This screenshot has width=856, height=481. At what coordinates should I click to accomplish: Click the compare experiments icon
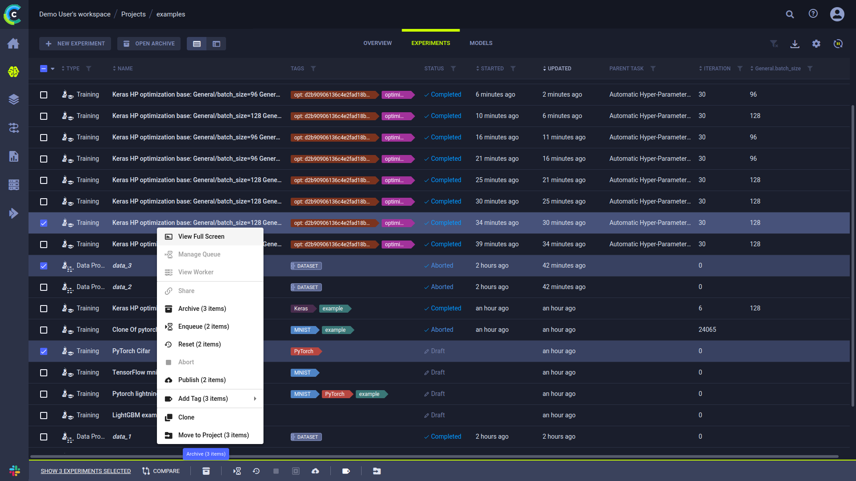pos(146,470)
